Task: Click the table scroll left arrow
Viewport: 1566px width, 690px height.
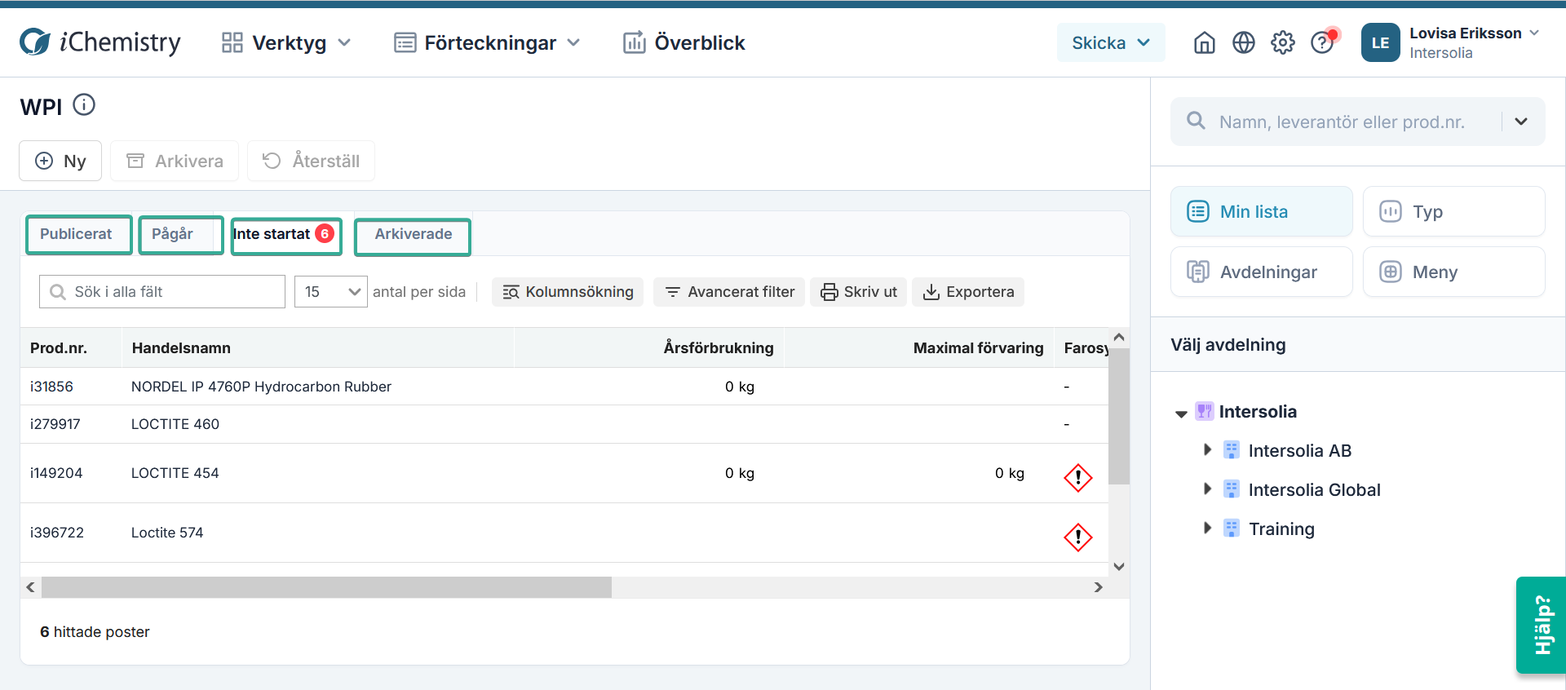Action: pos(30,587)
